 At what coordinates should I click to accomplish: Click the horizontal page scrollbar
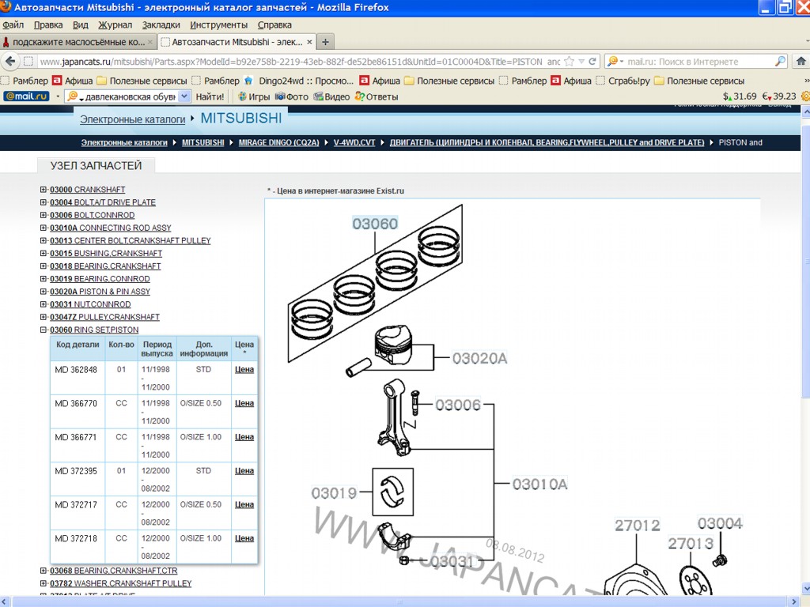tap(400, 601)
